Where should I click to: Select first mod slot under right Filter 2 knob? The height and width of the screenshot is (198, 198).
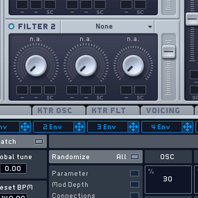pyautogui.click(x=126, y=90)
